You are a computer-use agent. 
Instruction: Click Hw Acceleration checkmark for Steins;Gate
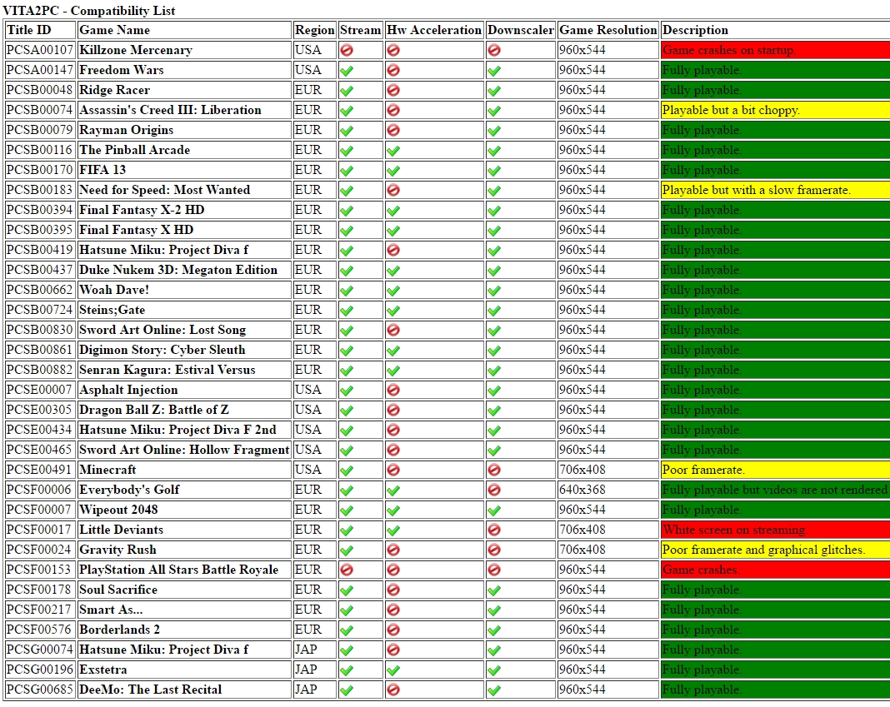tap(392, 311)
